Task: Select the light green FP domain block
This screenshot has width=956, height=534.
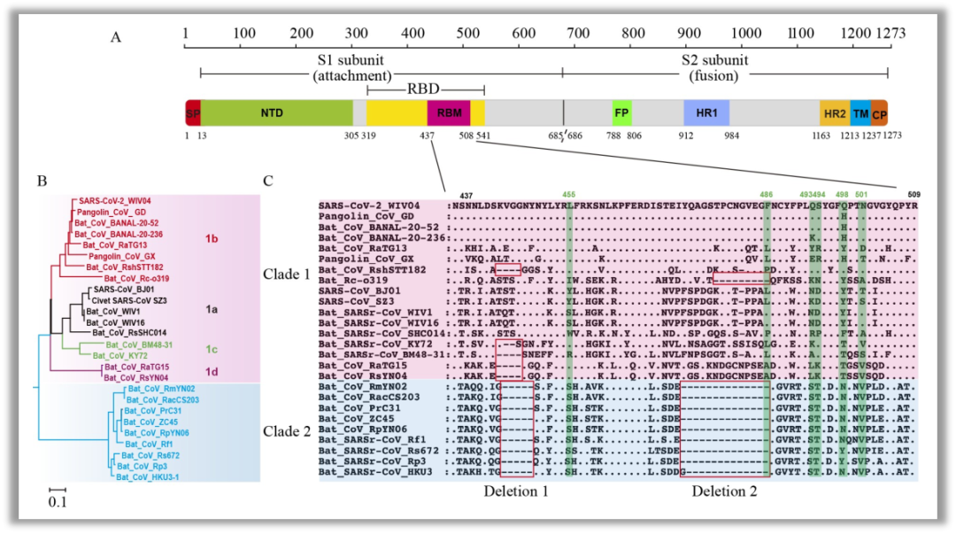Action: click(622, 113)
